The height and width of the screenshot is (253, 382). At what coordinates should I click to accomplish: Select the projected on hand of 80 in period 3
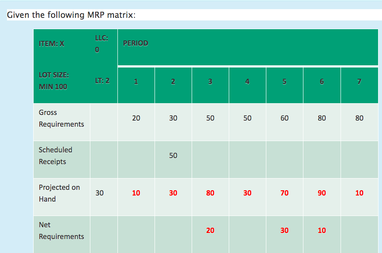tap(210, 192)
